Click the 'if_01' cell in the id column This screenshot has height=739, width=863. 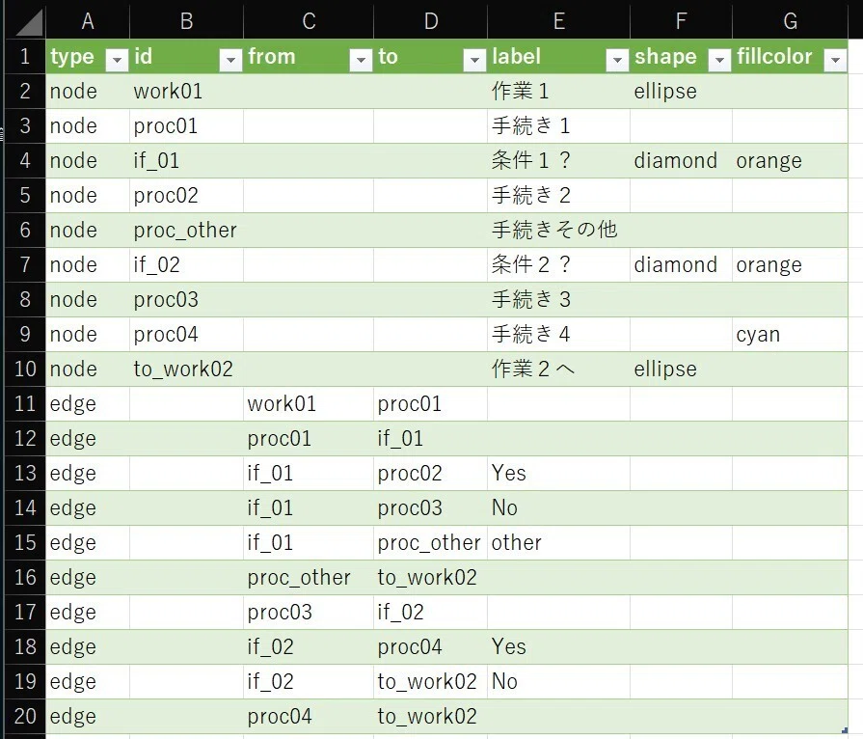point(186,161)
